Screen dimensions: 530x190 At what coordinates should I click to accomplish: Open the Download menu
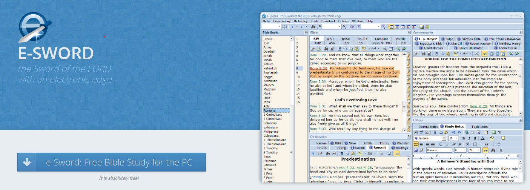[328, 21]
